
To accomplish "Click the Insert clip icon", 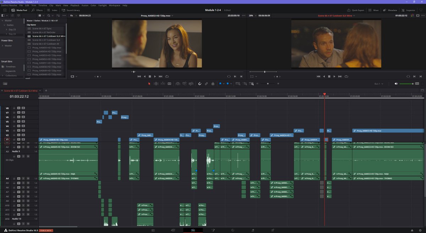I will pos(178,84).
